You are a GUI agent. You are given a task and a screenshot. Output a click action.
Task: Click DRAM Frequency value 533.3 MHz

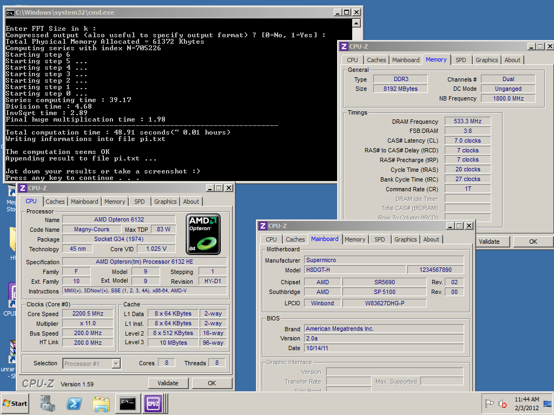tap(467, 121)
